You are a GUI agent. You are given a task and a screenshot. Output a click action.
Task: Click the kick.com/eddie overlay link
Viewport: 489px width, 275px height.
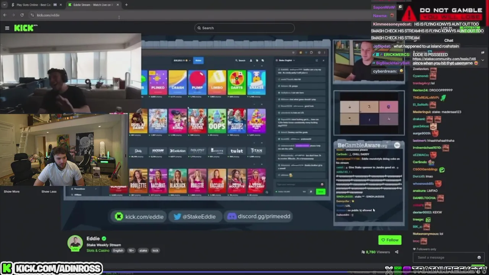(139, 217)
